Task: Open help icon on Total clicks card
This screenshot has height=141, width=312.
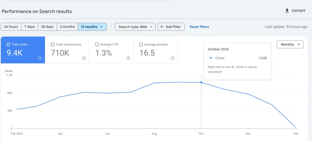Action: click(40, 58)
